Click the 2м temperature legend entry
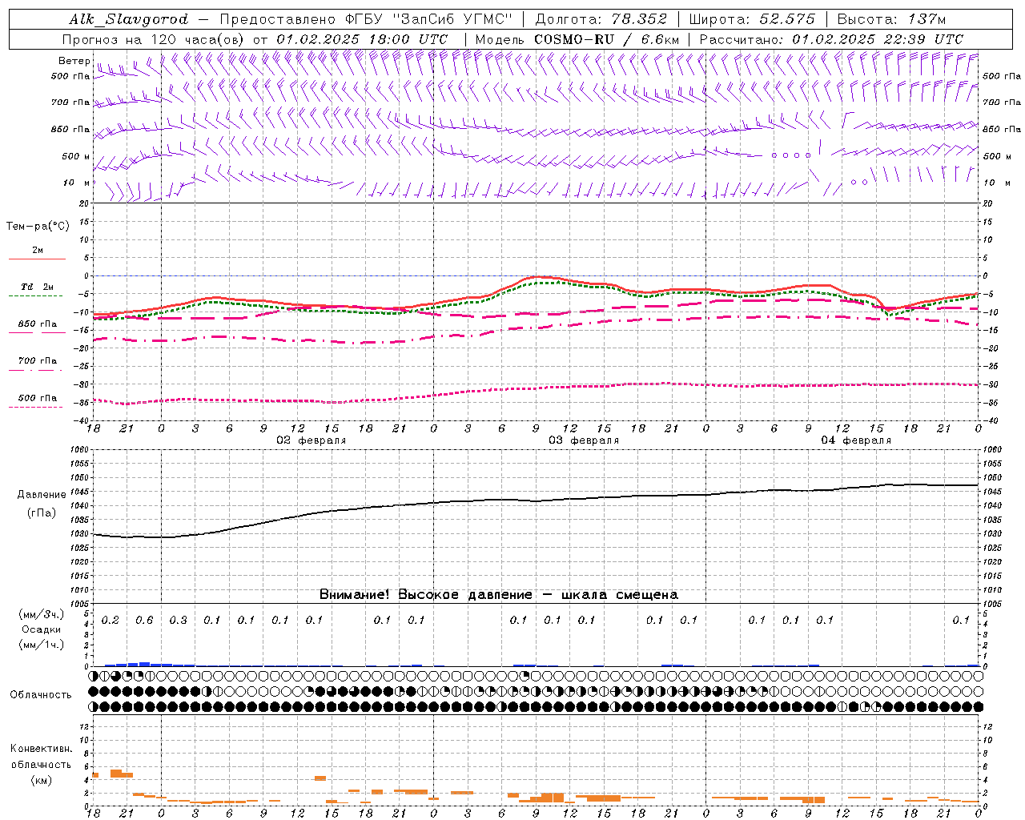1025x820 pixels. pyautogui.click(x=37, y=251)
